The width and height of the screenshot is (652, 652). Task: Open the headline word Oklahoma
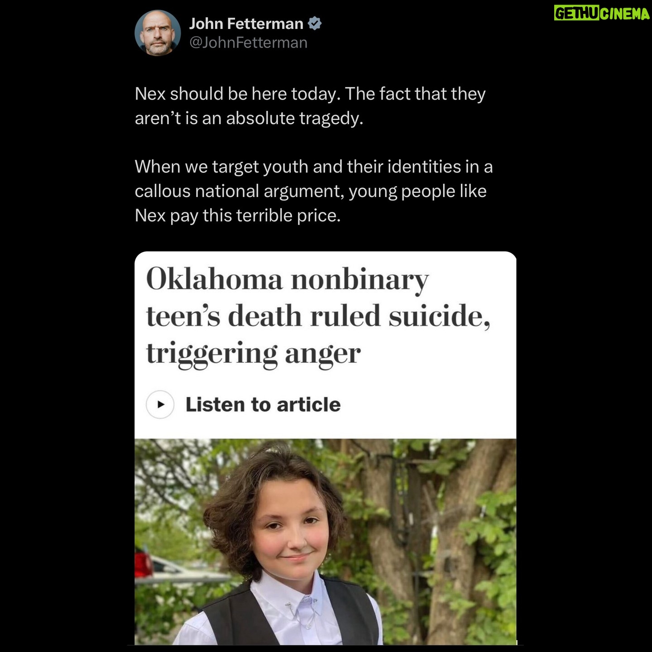[x=214, y=279]
